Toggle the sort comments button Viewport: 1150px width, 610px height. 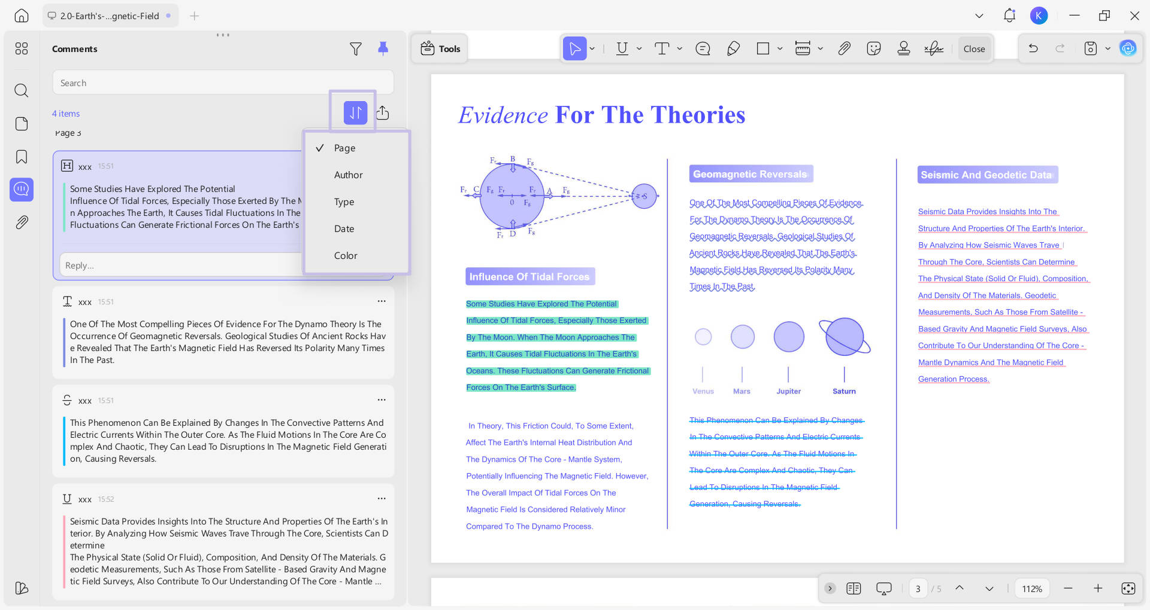point(355,112)
